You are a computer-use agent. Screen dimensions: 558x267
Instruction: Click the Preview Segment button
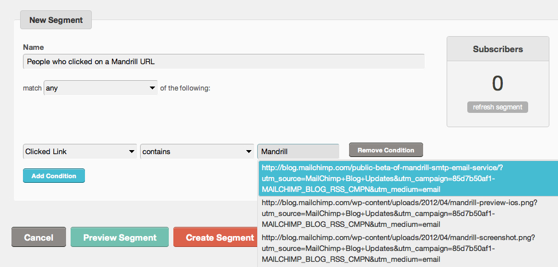pos(119,237)
